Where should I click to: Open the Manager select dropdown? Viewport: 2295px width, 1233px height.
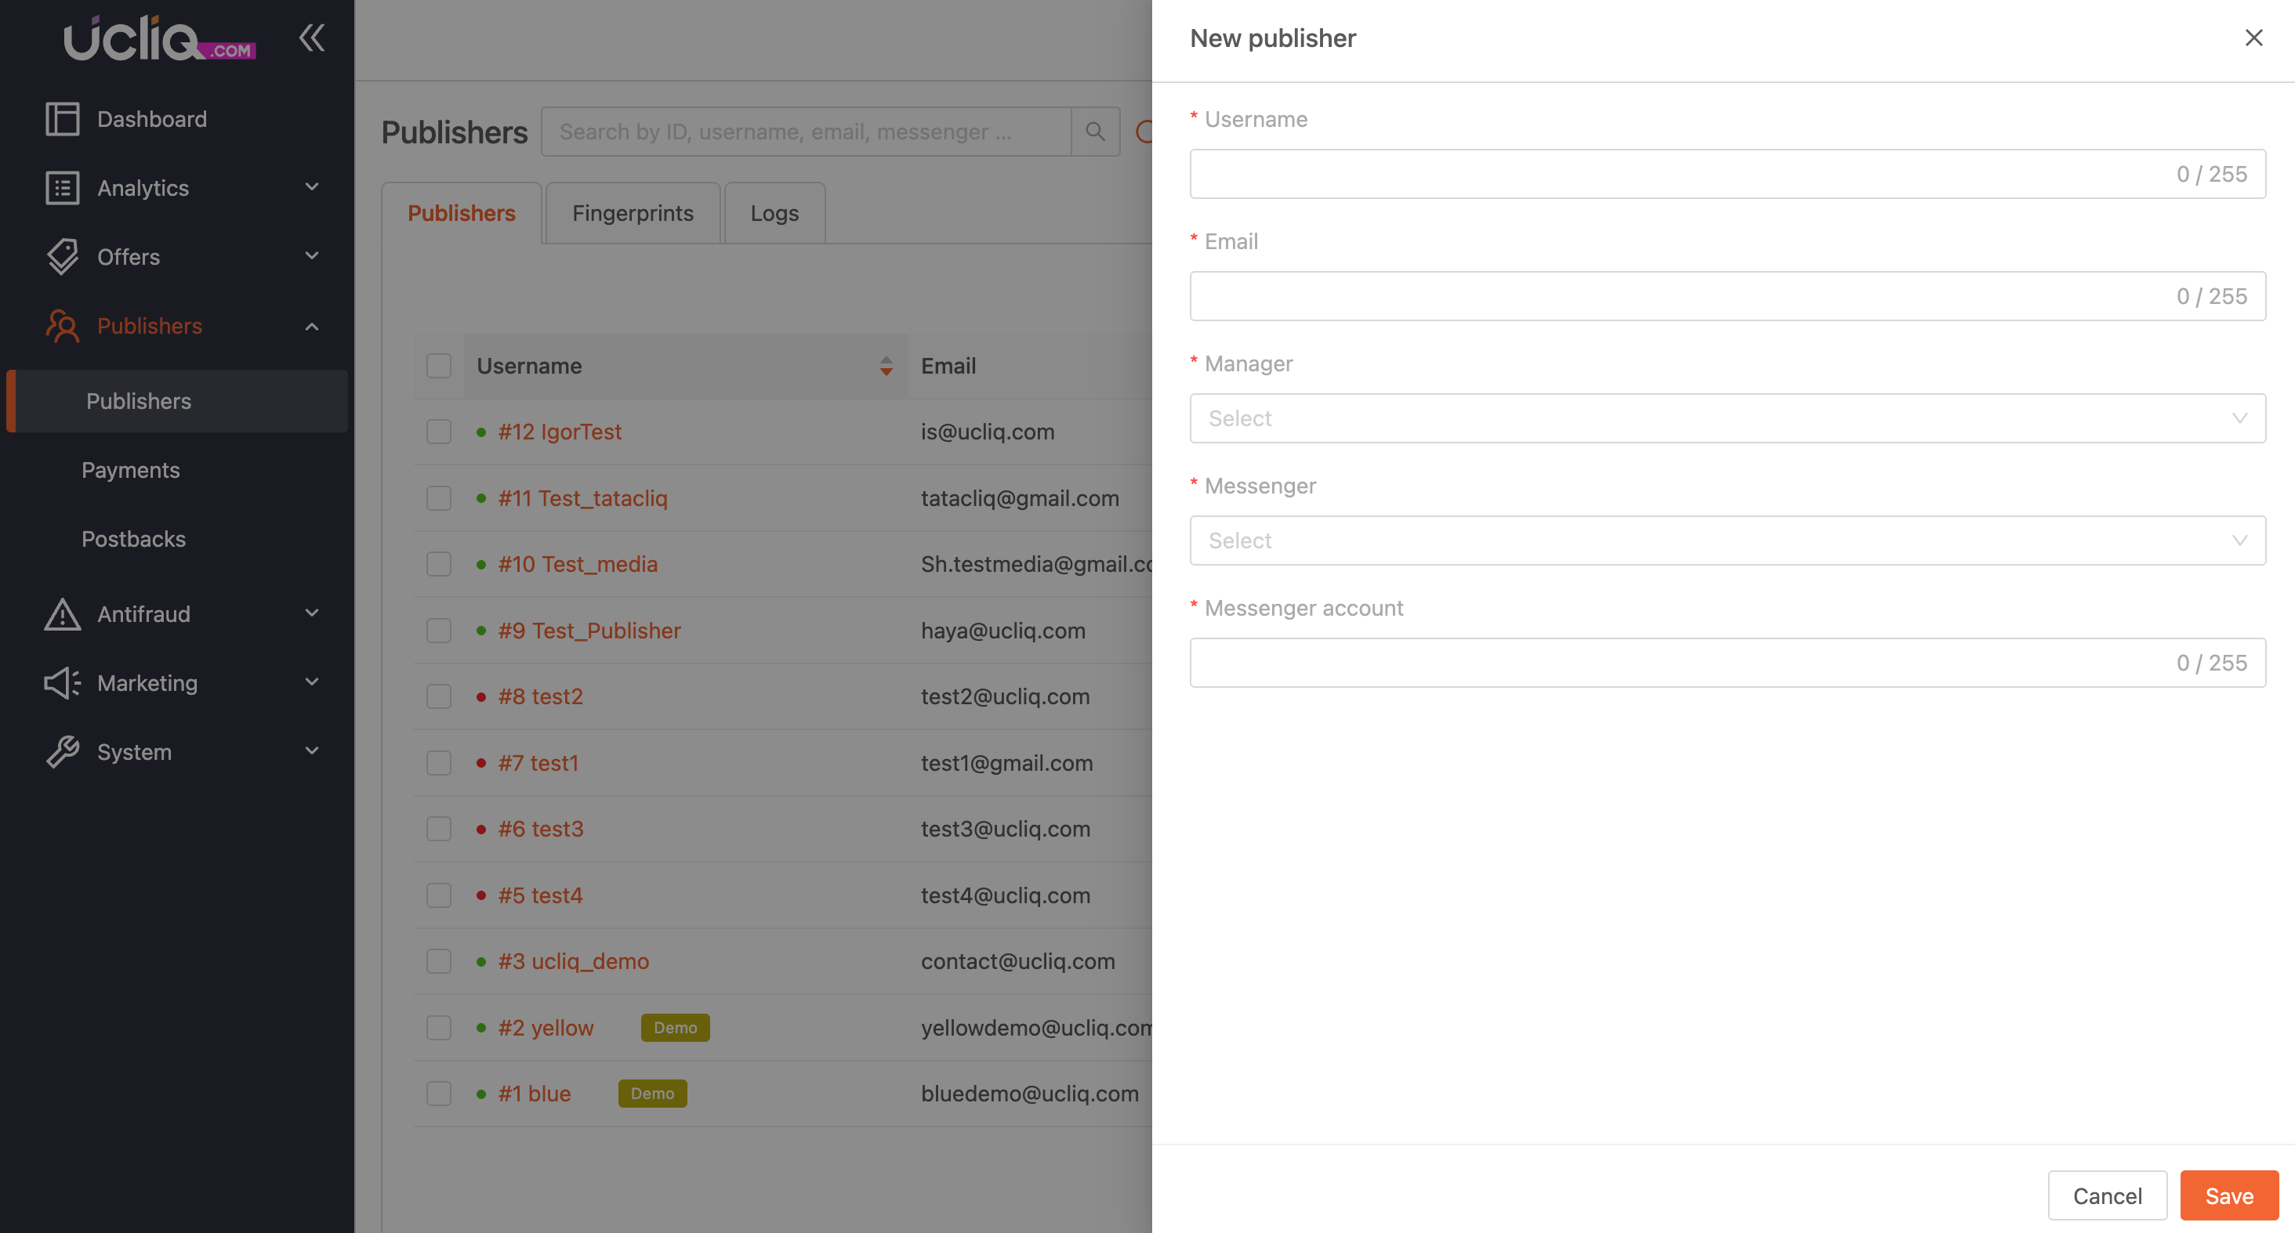click(x=1727, y=418)
